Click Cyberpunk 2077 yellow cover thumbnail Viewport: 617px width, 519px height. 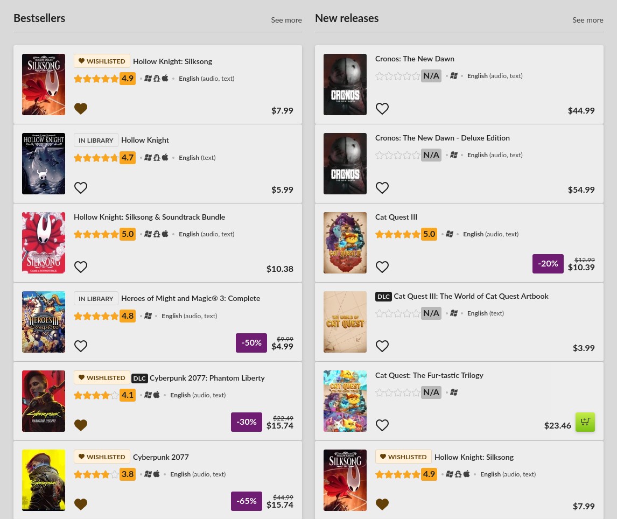(x=44, y=480)
